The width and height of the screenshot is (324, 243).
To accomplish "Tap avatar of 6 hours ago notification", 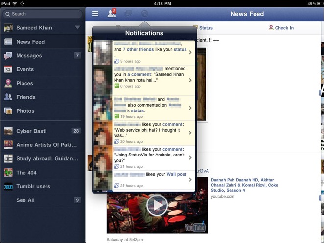I will (103, 82).
